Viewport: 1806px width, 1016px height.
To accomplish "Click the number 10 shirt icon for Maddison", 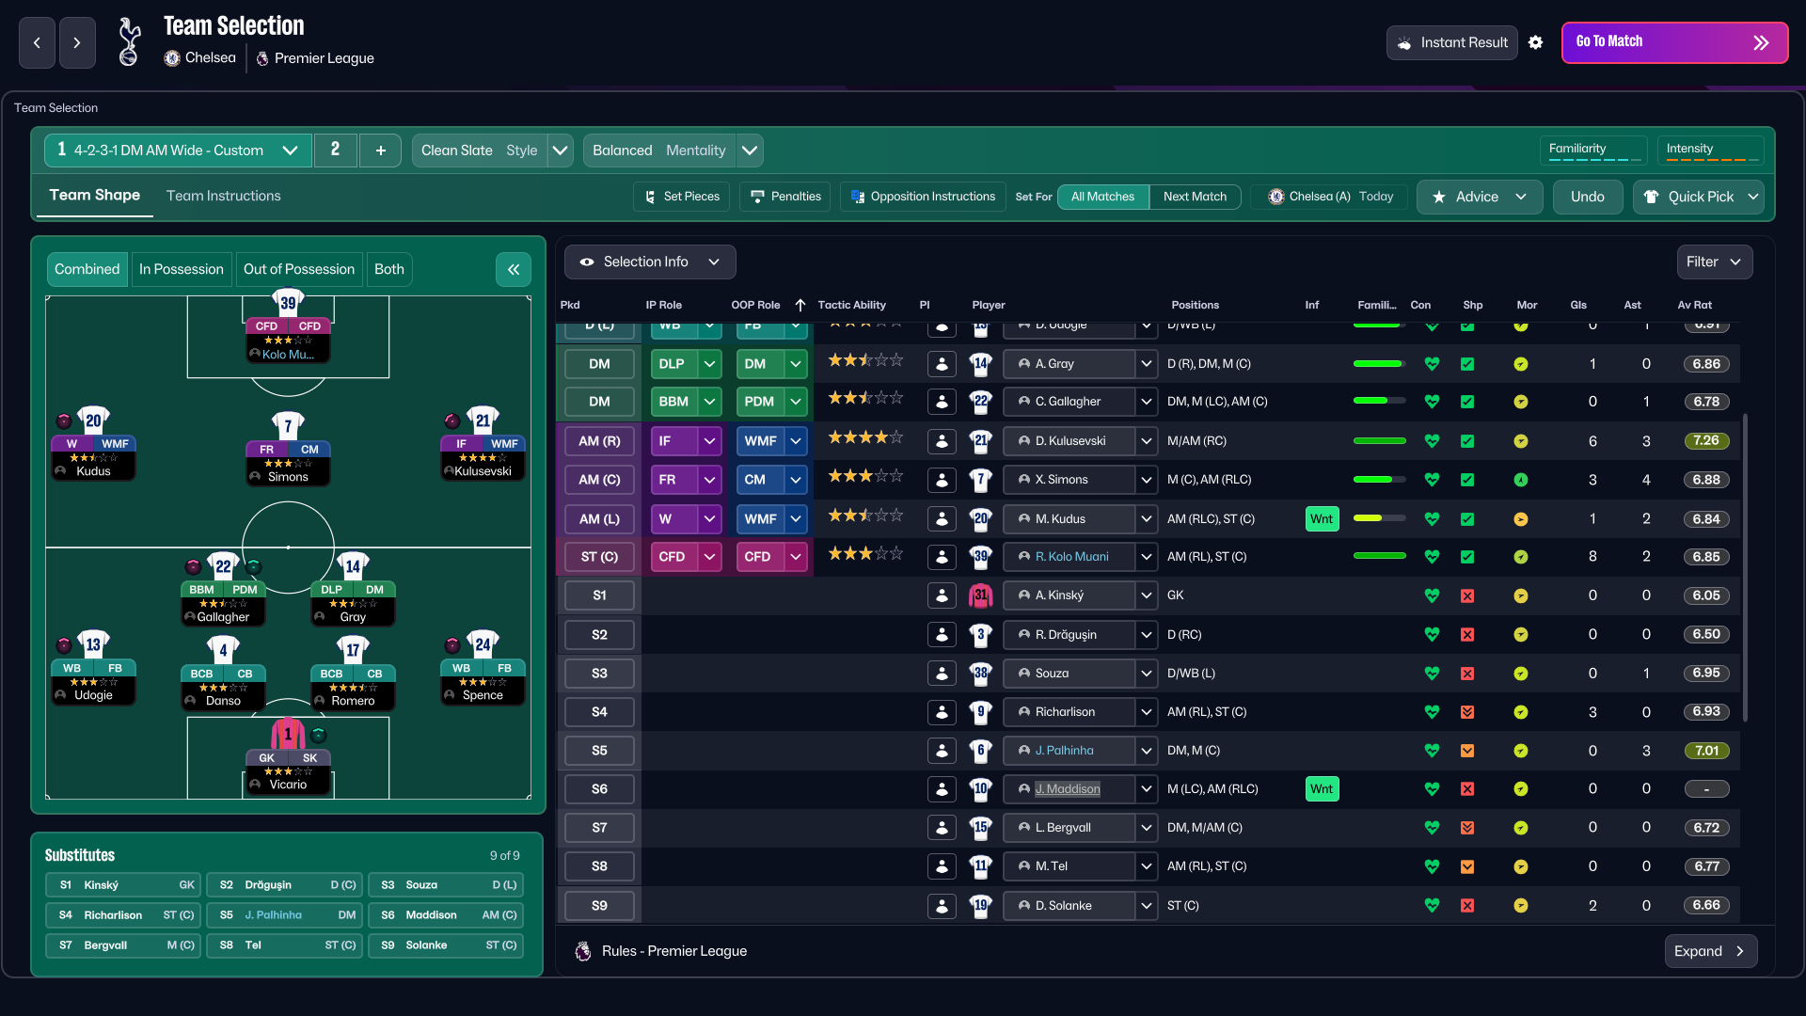I will pyautogui.click(x=980, y=788).
